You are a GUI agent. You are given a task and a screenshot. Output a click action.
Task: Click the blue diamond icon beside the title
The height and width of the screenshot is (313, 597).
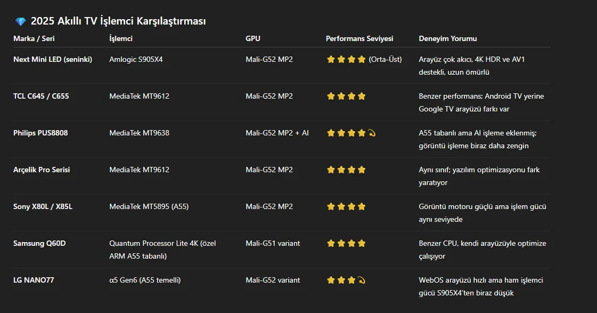[20, 22]
